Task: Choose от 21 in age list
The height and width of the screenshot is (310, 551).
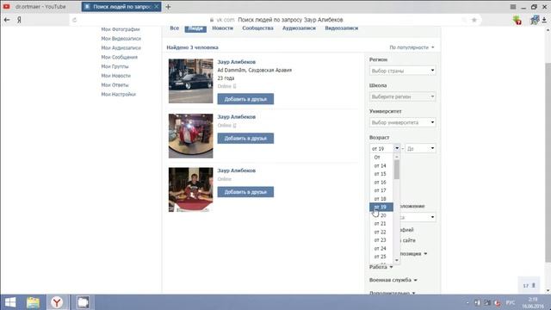Action: click(381, 224)
